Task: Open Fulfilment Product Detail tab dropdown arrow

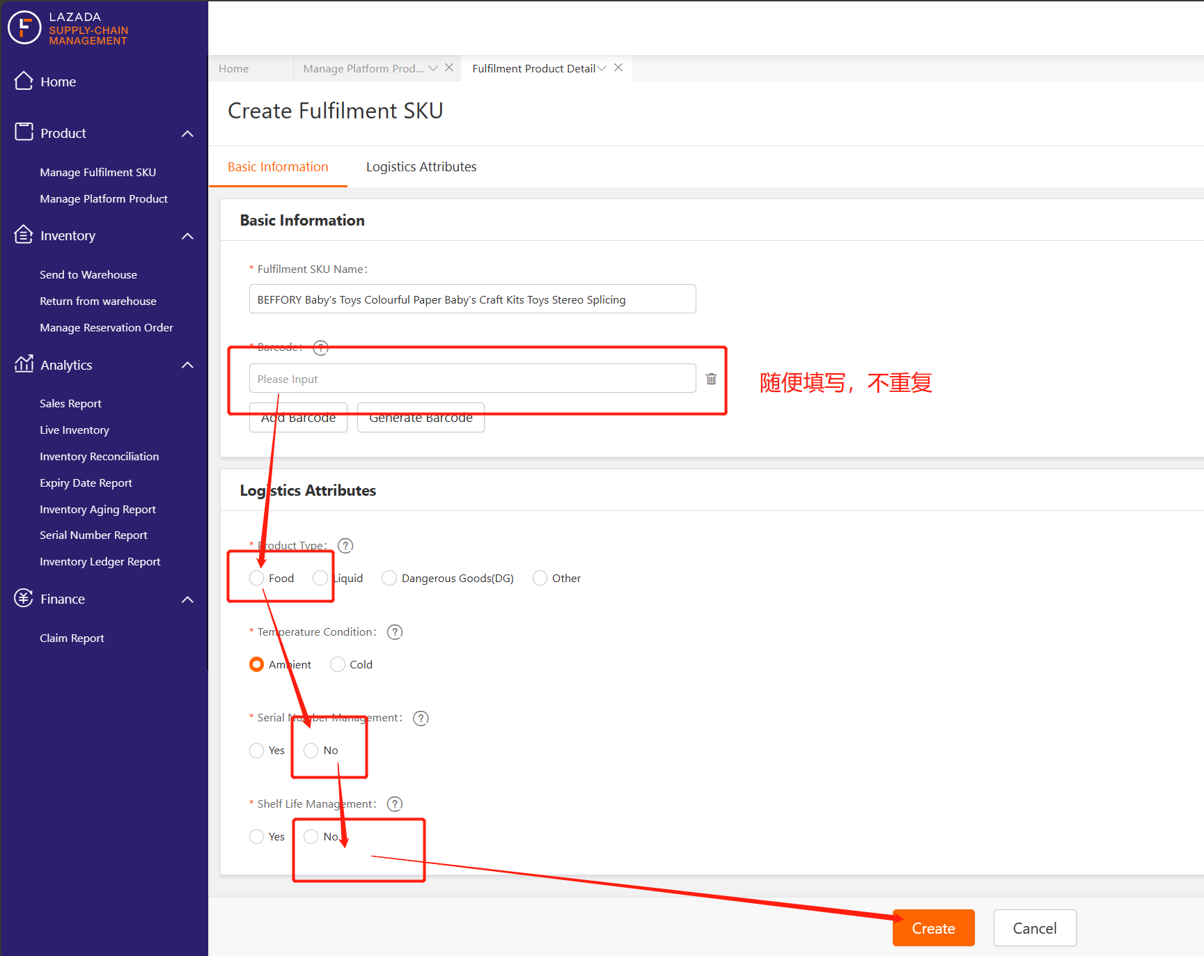Action: coord(602,68)
